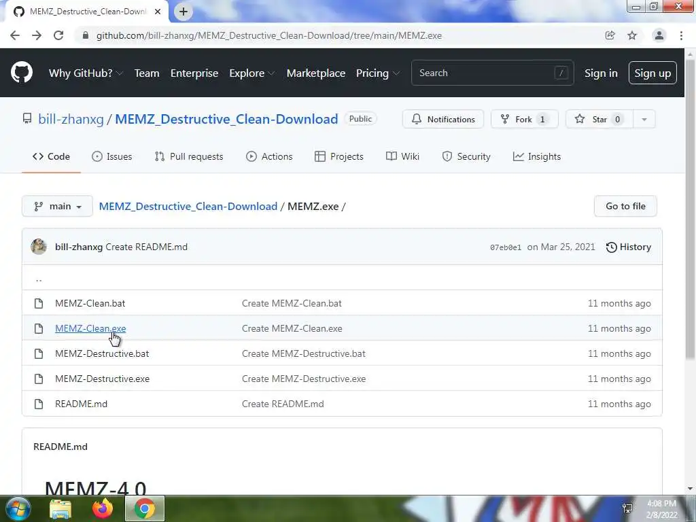Image resolution: width=696 pixels, height=522 pixels.
Task: Open commit hash 07eb0e1
Action: coord(506,247)
